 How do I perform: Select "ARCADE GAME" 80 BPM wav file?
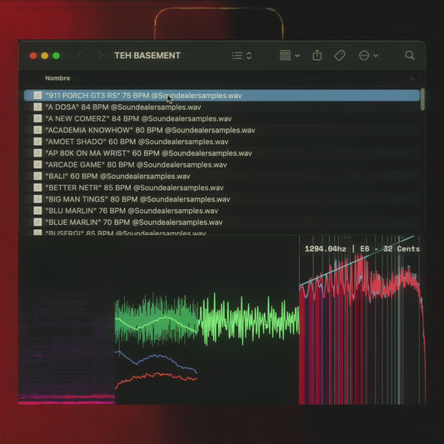tap(222, 164)
